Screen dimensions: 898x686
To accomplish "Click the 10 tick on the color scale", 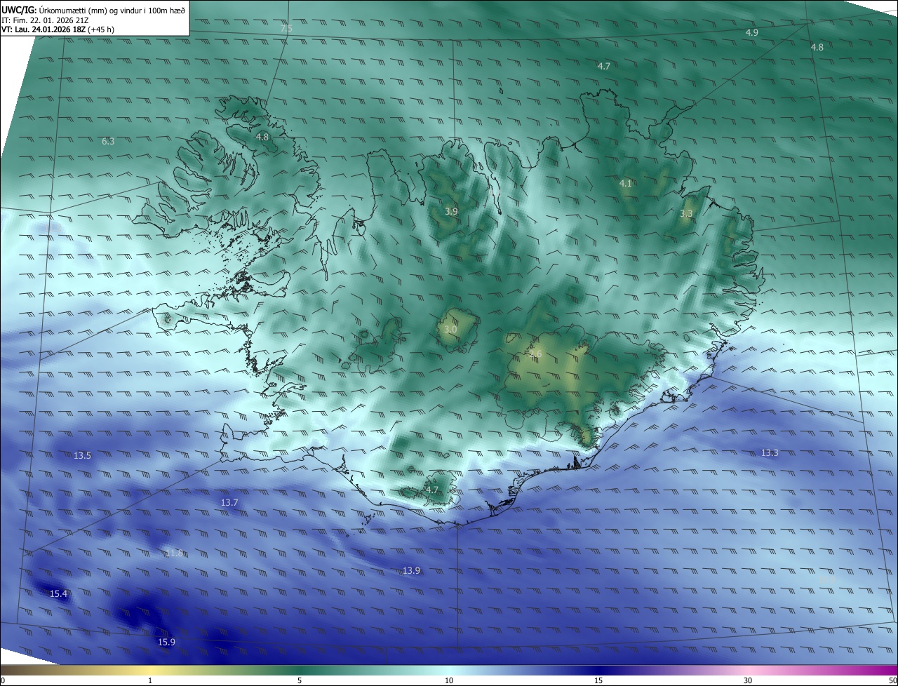I will pos(449,680).
